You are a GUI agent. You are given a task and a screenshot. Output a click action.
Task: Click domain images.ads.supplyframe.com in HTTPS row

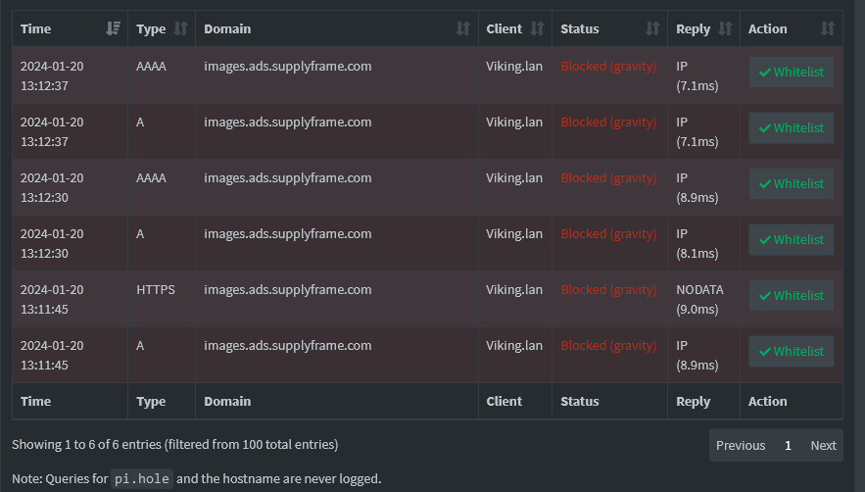coord(287,290)
